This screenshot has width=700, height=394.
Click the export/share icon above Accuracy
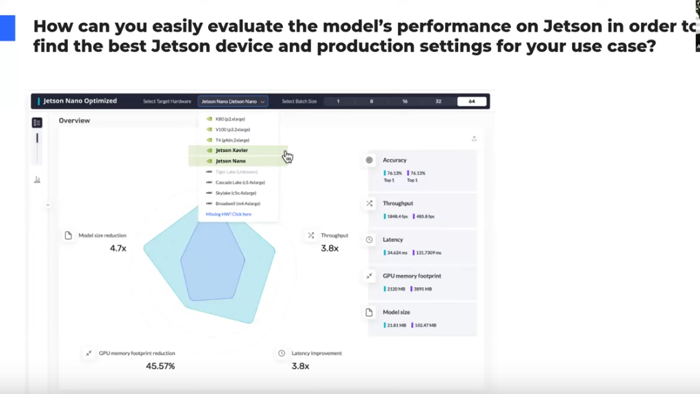click(474, 139)
